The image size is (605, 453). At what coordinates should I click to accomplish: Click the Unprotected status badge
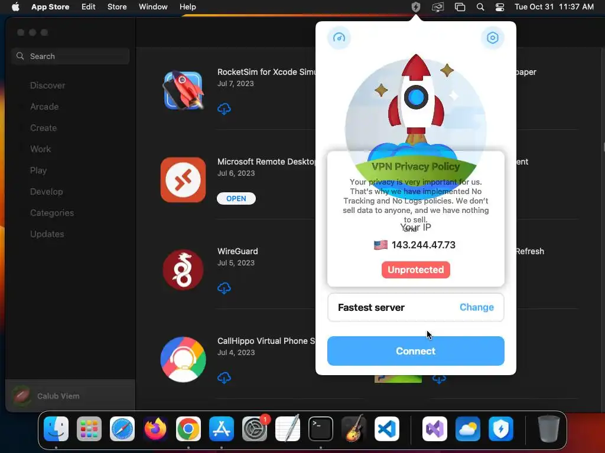[x=415, y=270]
